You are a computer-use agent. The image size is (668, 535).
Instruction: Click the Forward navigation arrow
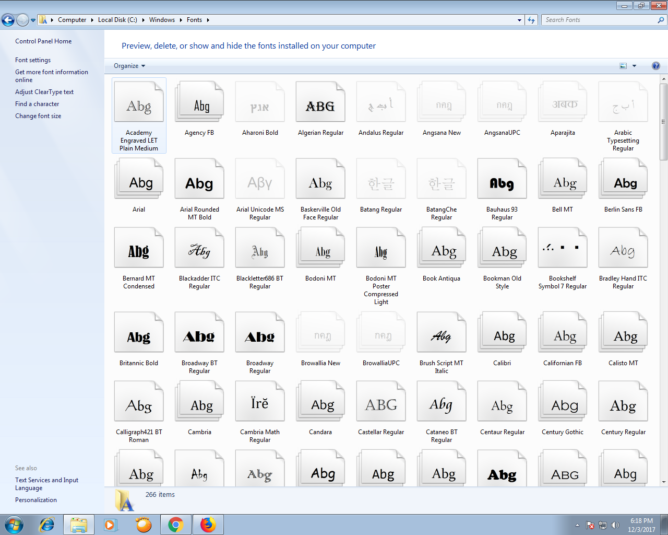[21, 19]
